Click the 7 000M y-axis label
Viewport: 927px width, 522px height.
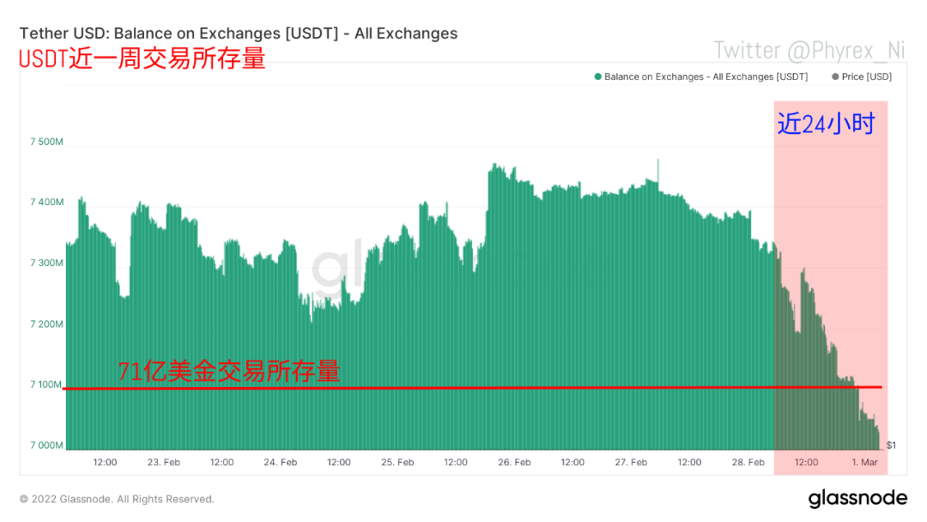tap(46, 445)
